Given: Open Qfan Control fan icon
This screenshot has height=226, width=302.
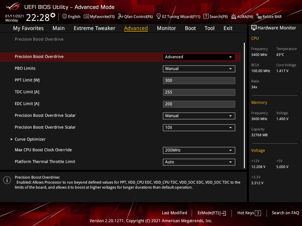Looking at the screenshot, I should pos(120,16).
